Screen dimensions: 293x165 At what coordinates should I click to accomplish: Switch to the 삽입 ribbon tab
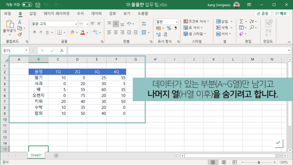pos(33,13)
